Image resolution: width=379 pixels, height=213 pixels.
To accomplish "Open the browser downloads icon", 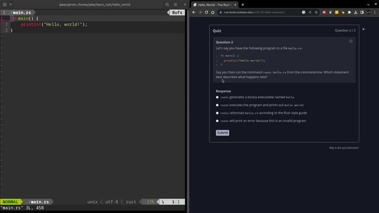I will click(x=355, y=12).
